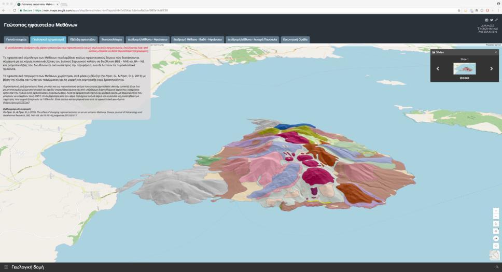Jump to first slide dot indicator

pos(461,78)
